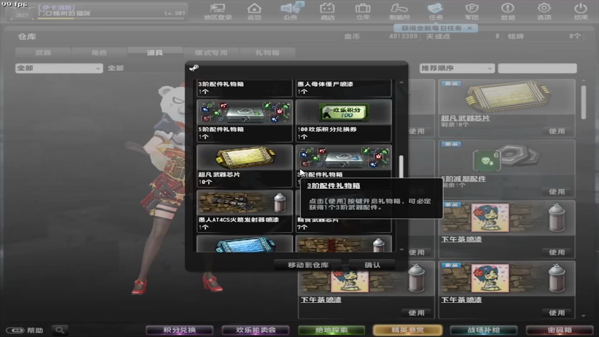Click the Steam icon on the dialog
The image size is (599, 337).
point(194,68)
